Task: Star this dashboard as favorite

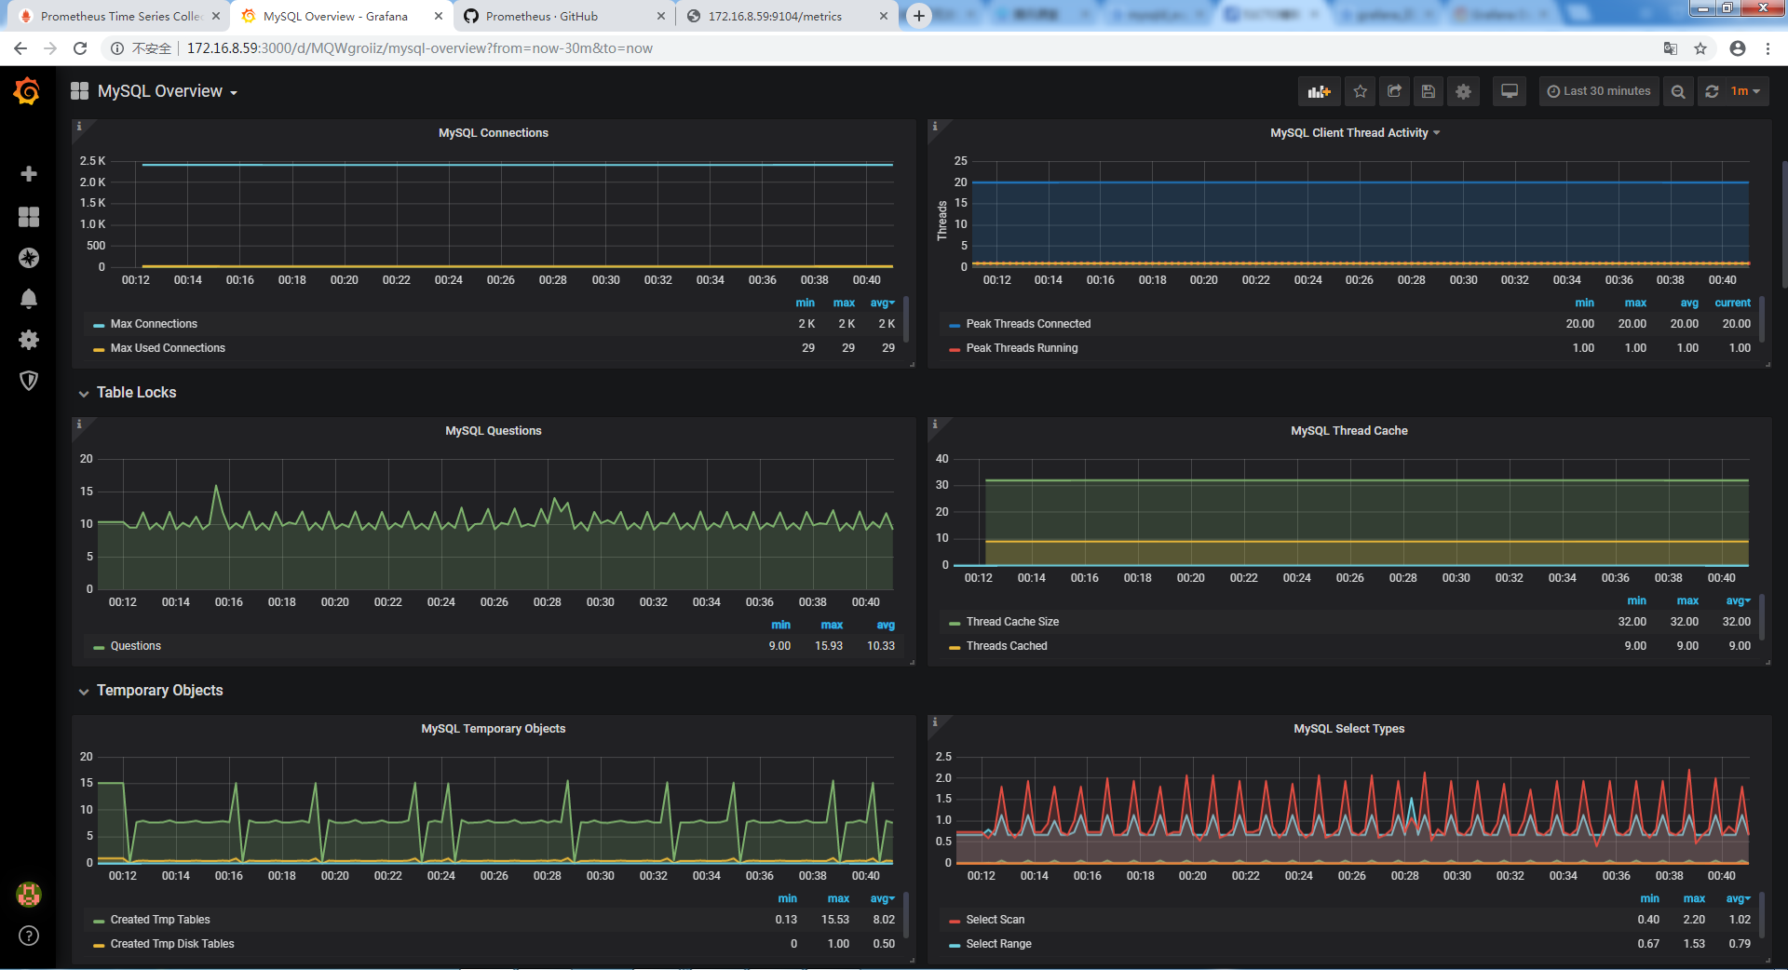Action: (x=1361, y=91)
